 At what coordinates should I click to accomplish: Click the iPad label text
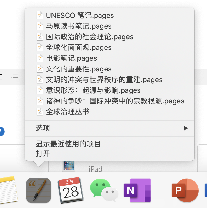coord(96,169)
